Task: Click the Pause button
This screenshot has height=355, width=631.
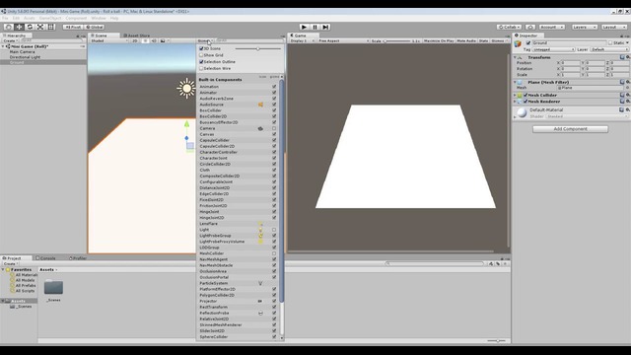Action: click(315, 27)
